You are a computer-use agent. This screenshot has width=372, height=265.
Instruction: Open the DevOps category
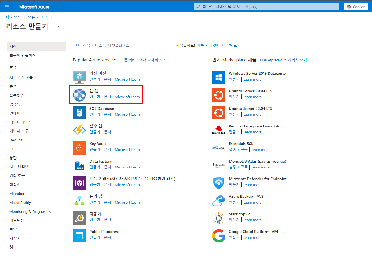pos(16,140)
